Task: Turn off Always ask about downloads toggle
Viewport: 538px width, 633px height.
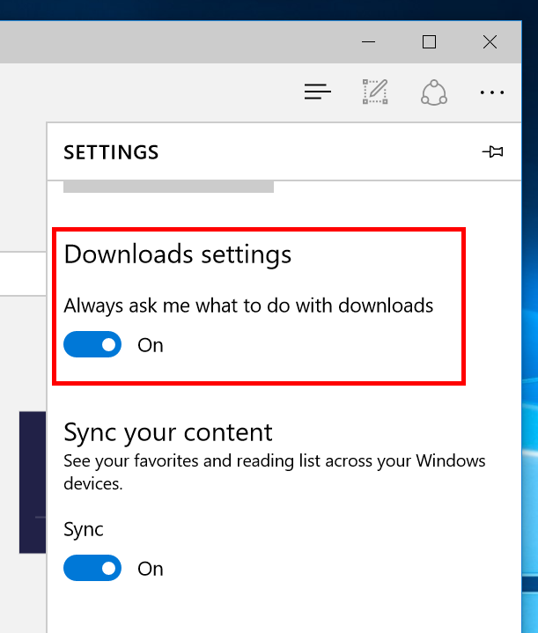Action: pyautogui.click(x=92, y=345)
